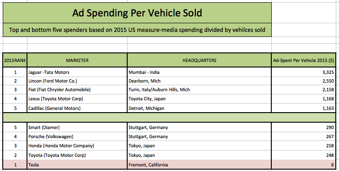Click the Lexus (Toyota Motor Corp) cell
Viewport: 339px width, 171px height.
pos(77,99)
